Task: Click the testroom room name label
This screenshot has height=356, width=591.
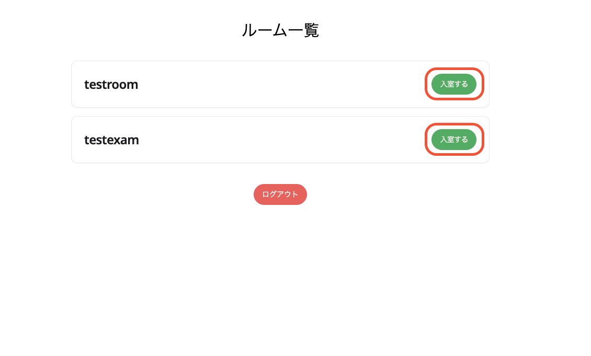Action: point(111,84)
